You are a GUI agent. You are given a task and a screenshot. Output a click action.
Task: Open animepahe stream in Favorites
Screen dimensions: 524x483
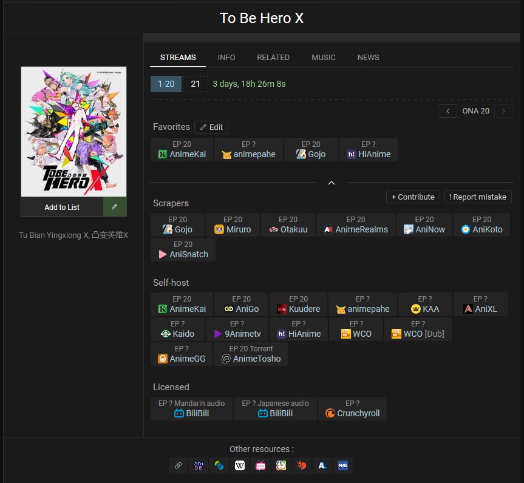(248, 149)
